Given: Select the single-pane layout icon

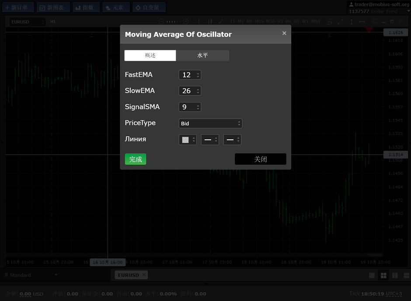Looking at the screenshot, I should pyautogui.click(x=372, y=275).
